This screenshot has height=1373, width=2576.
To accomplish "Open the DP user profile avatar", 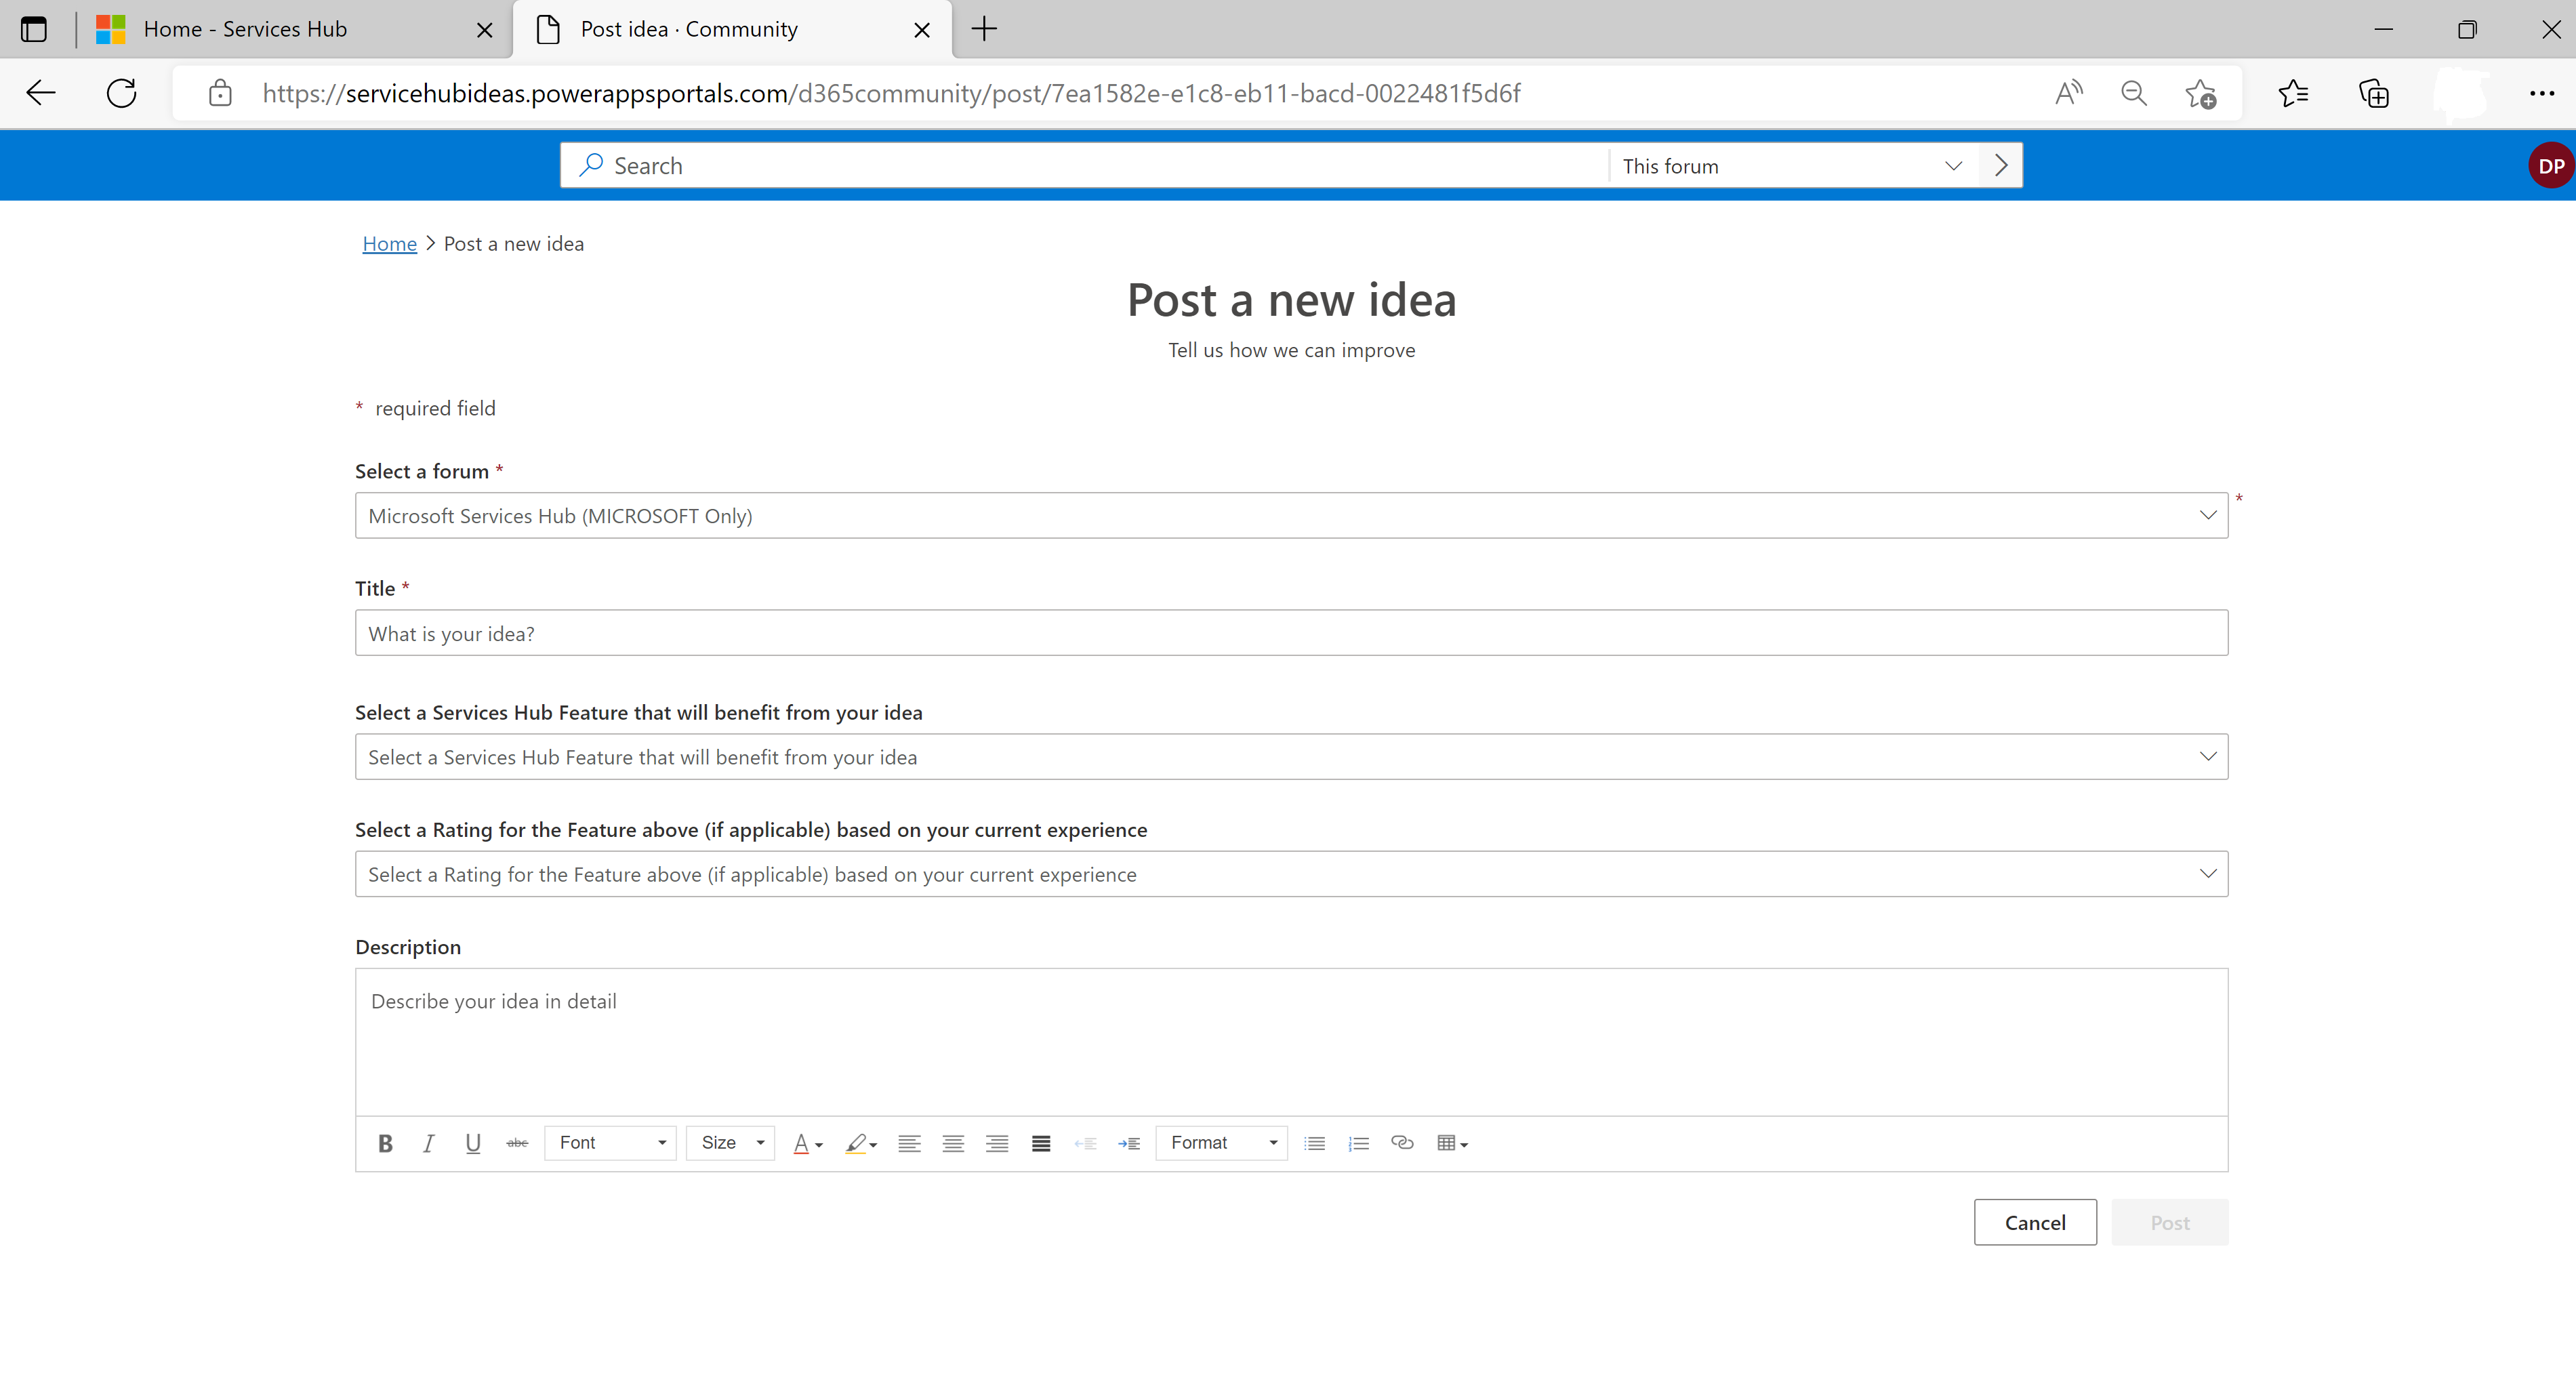I will point(2550,166).
